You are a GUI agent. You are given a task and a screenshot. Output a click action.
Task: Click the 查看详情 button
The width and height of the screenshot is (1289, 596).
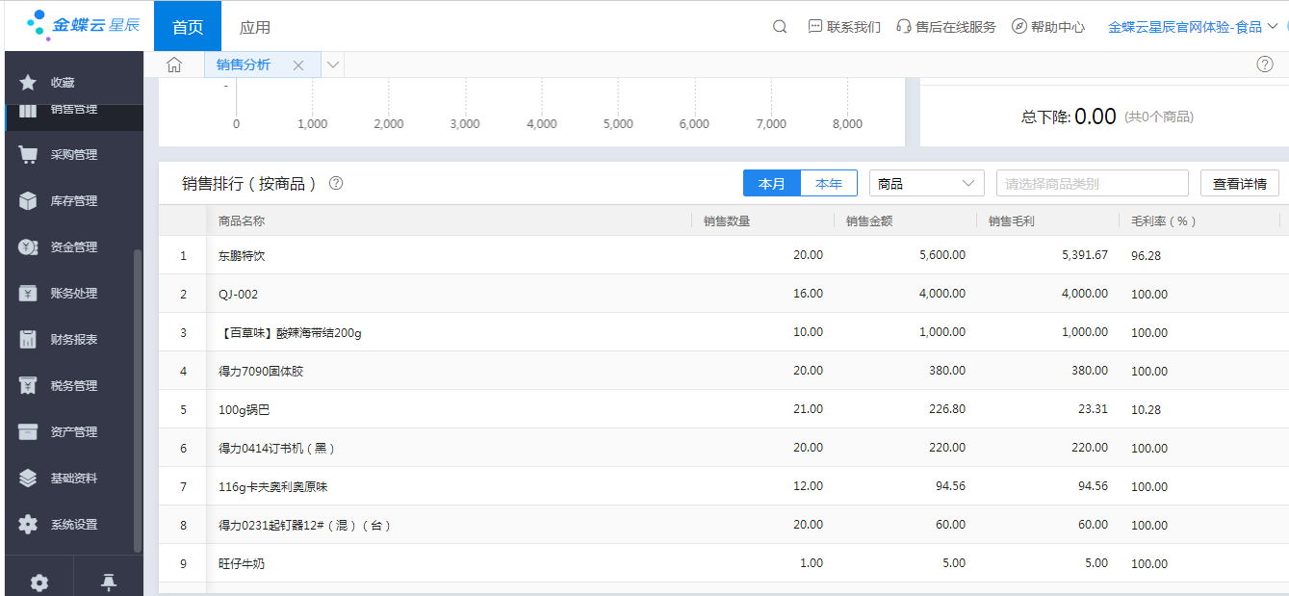pos(1239,183)
